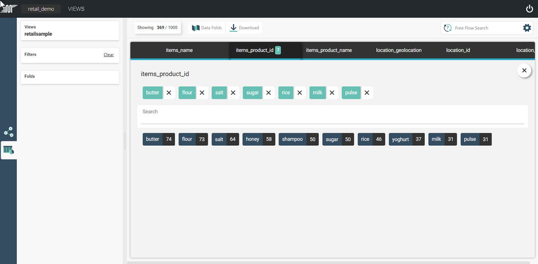Screen dimensions: 538x264
Task: Remove the butter selected filter
Action: [169, 92]
